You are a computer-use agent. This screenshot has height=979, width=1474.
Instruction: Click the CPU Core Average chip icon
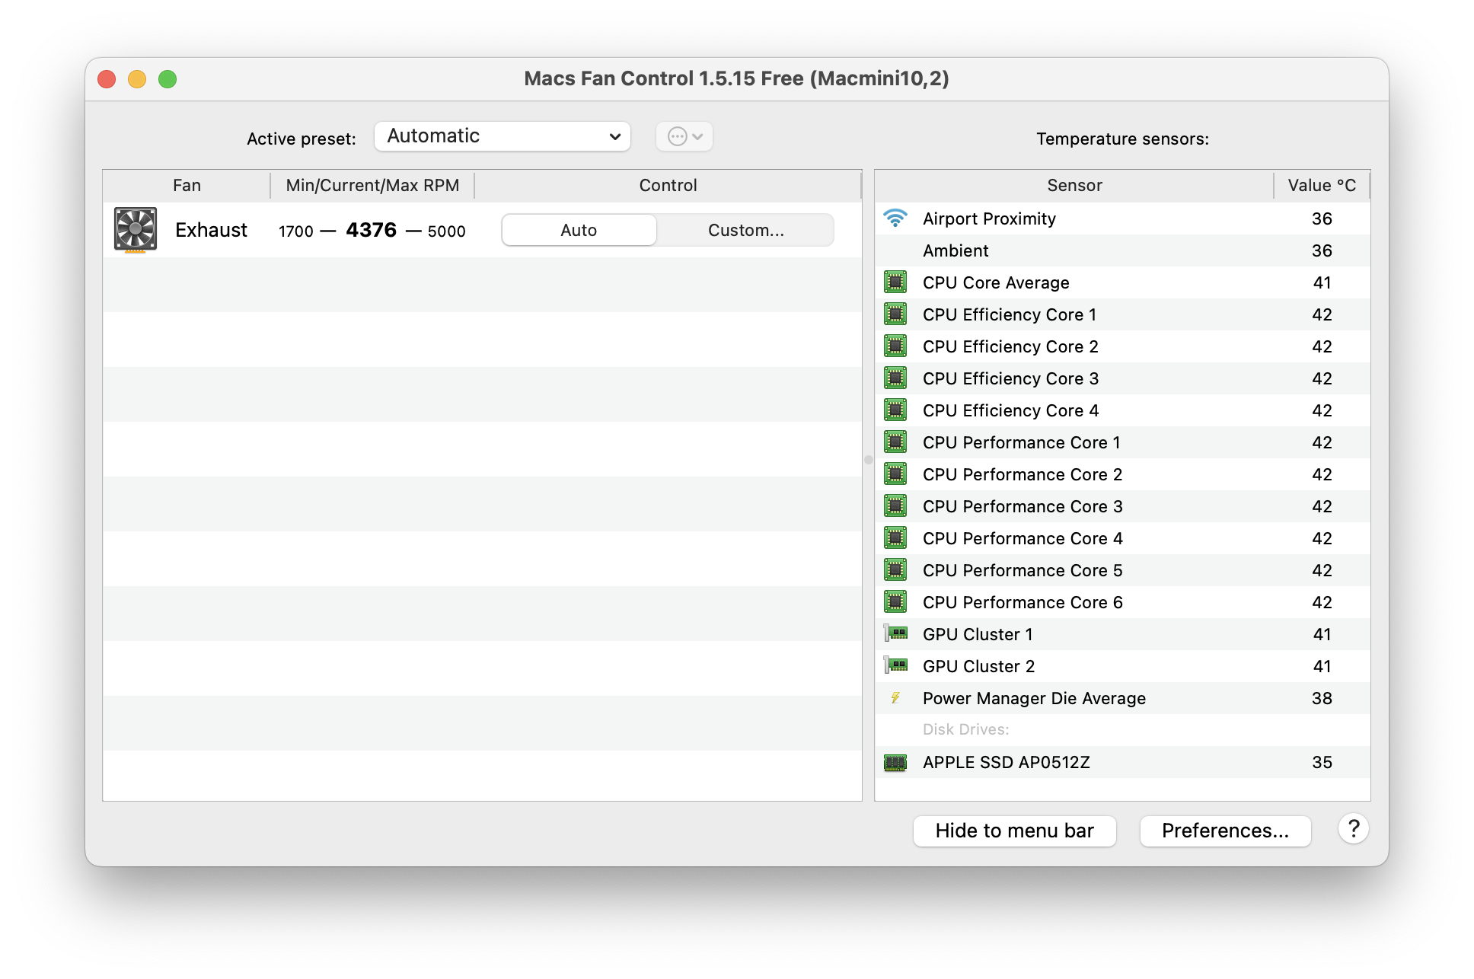(895, 282)
